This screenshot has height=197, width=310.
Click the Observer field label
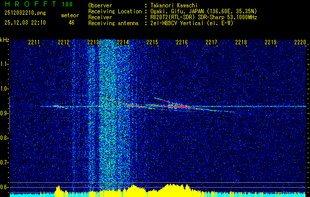point(100,5)
